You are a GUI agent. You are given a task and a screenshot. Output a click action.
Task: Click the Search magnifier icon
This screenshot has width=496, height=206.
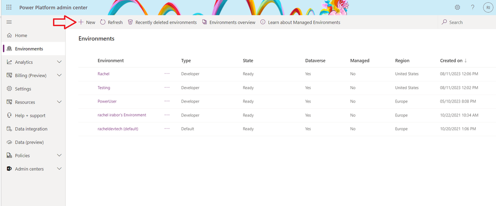[444, 22]
